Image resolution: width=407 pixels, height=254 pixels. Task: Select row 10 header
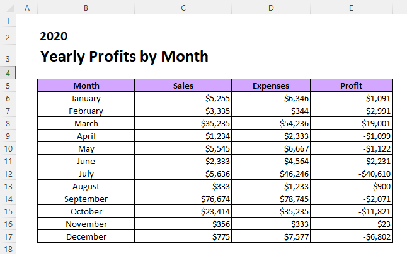click(x=8, y=148)
